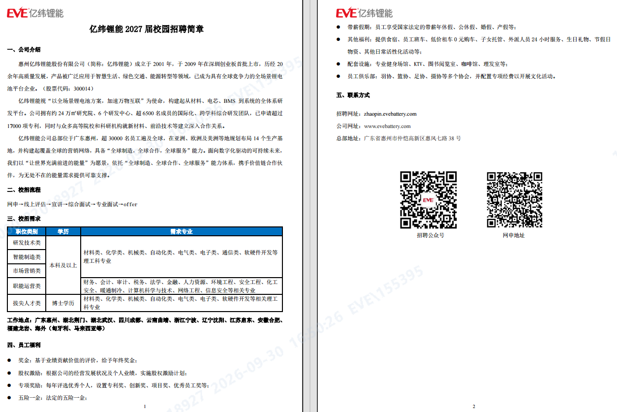Click the 带薪假期 benefit bullet
Screen dimensions: 617x412
426,28
